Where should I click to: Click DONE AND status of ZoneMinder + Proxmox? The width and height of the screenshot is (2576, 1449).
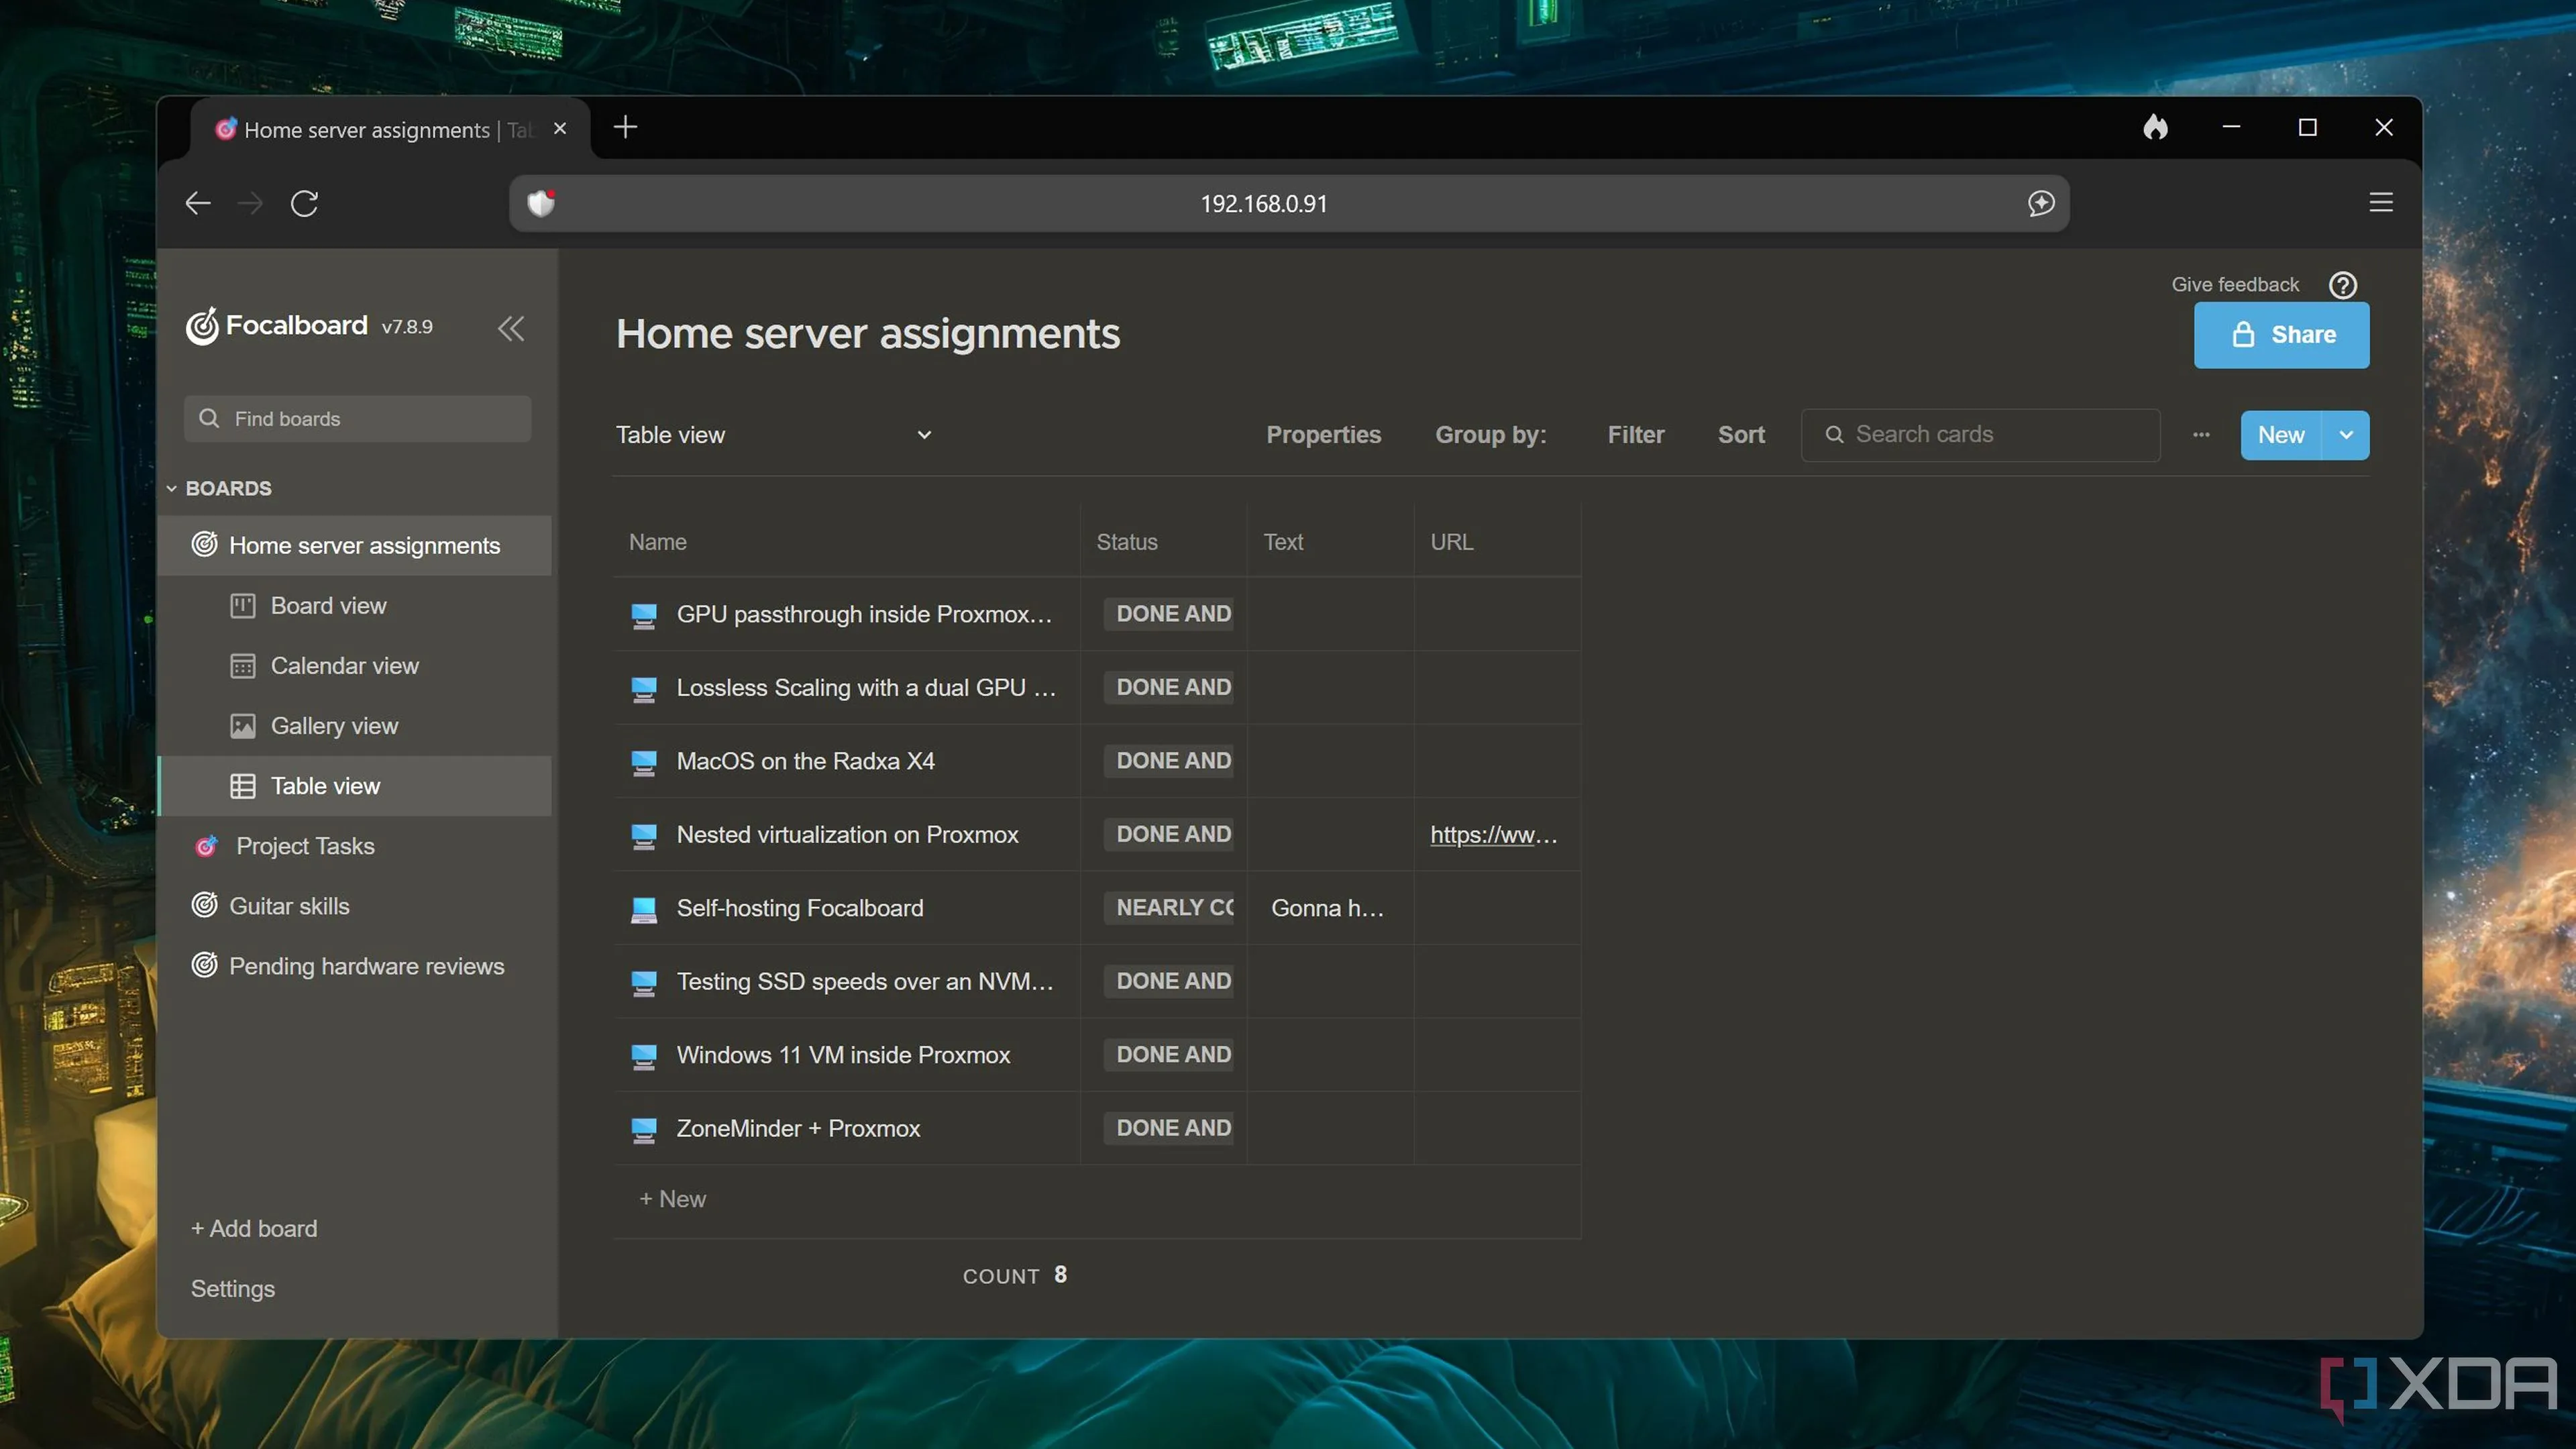(x=1168, y=1129)
